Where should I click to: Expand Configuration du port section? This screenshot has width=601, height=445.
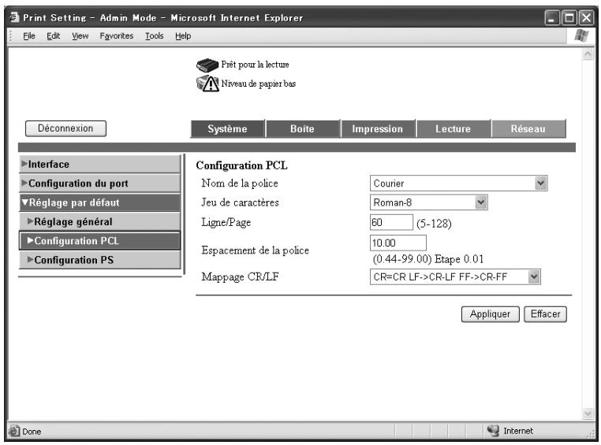tap(99, 184)
